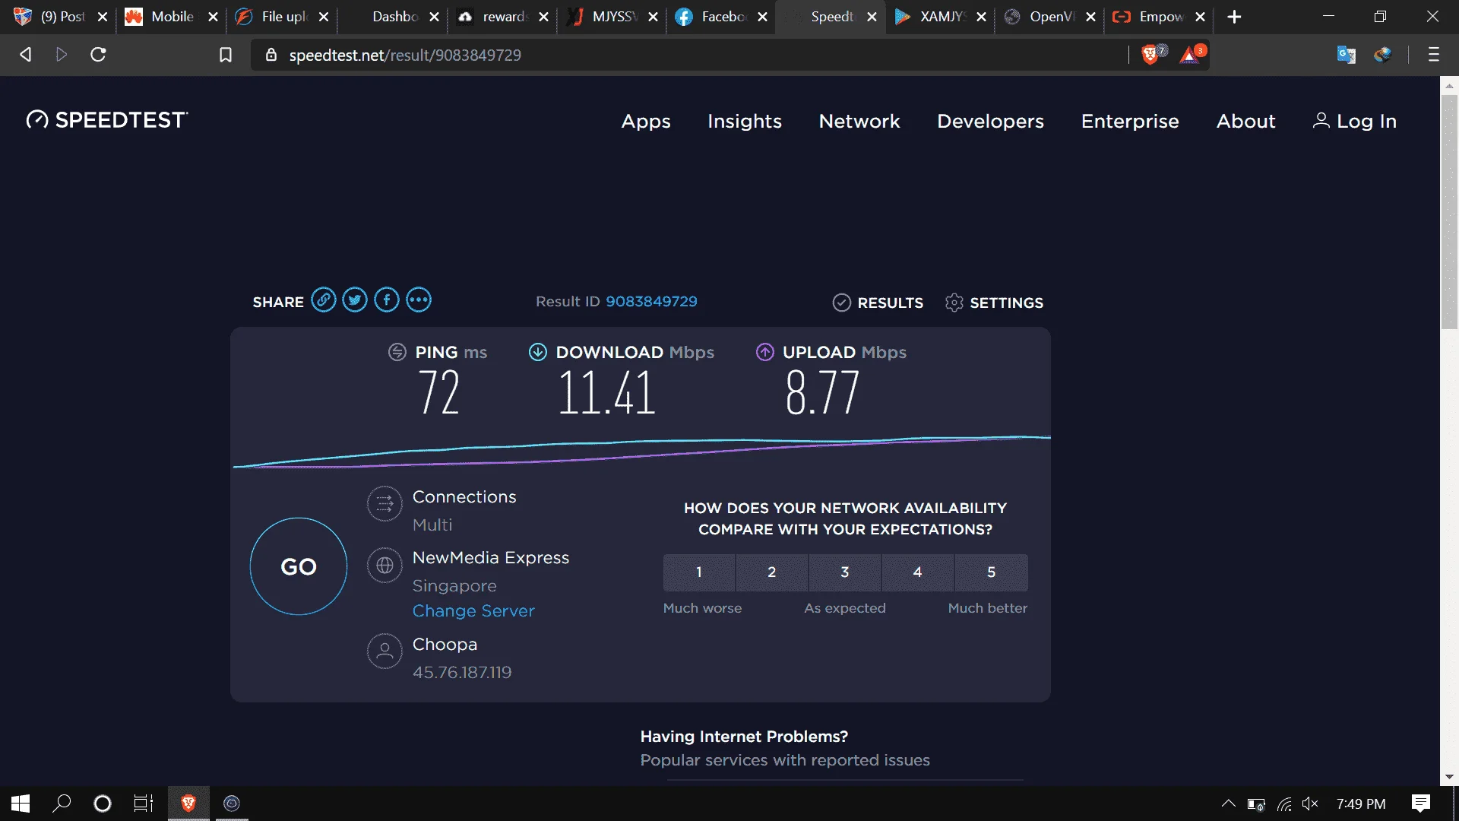Rate network availability as 1
The image size is (1459, 821).
[699, 572]
